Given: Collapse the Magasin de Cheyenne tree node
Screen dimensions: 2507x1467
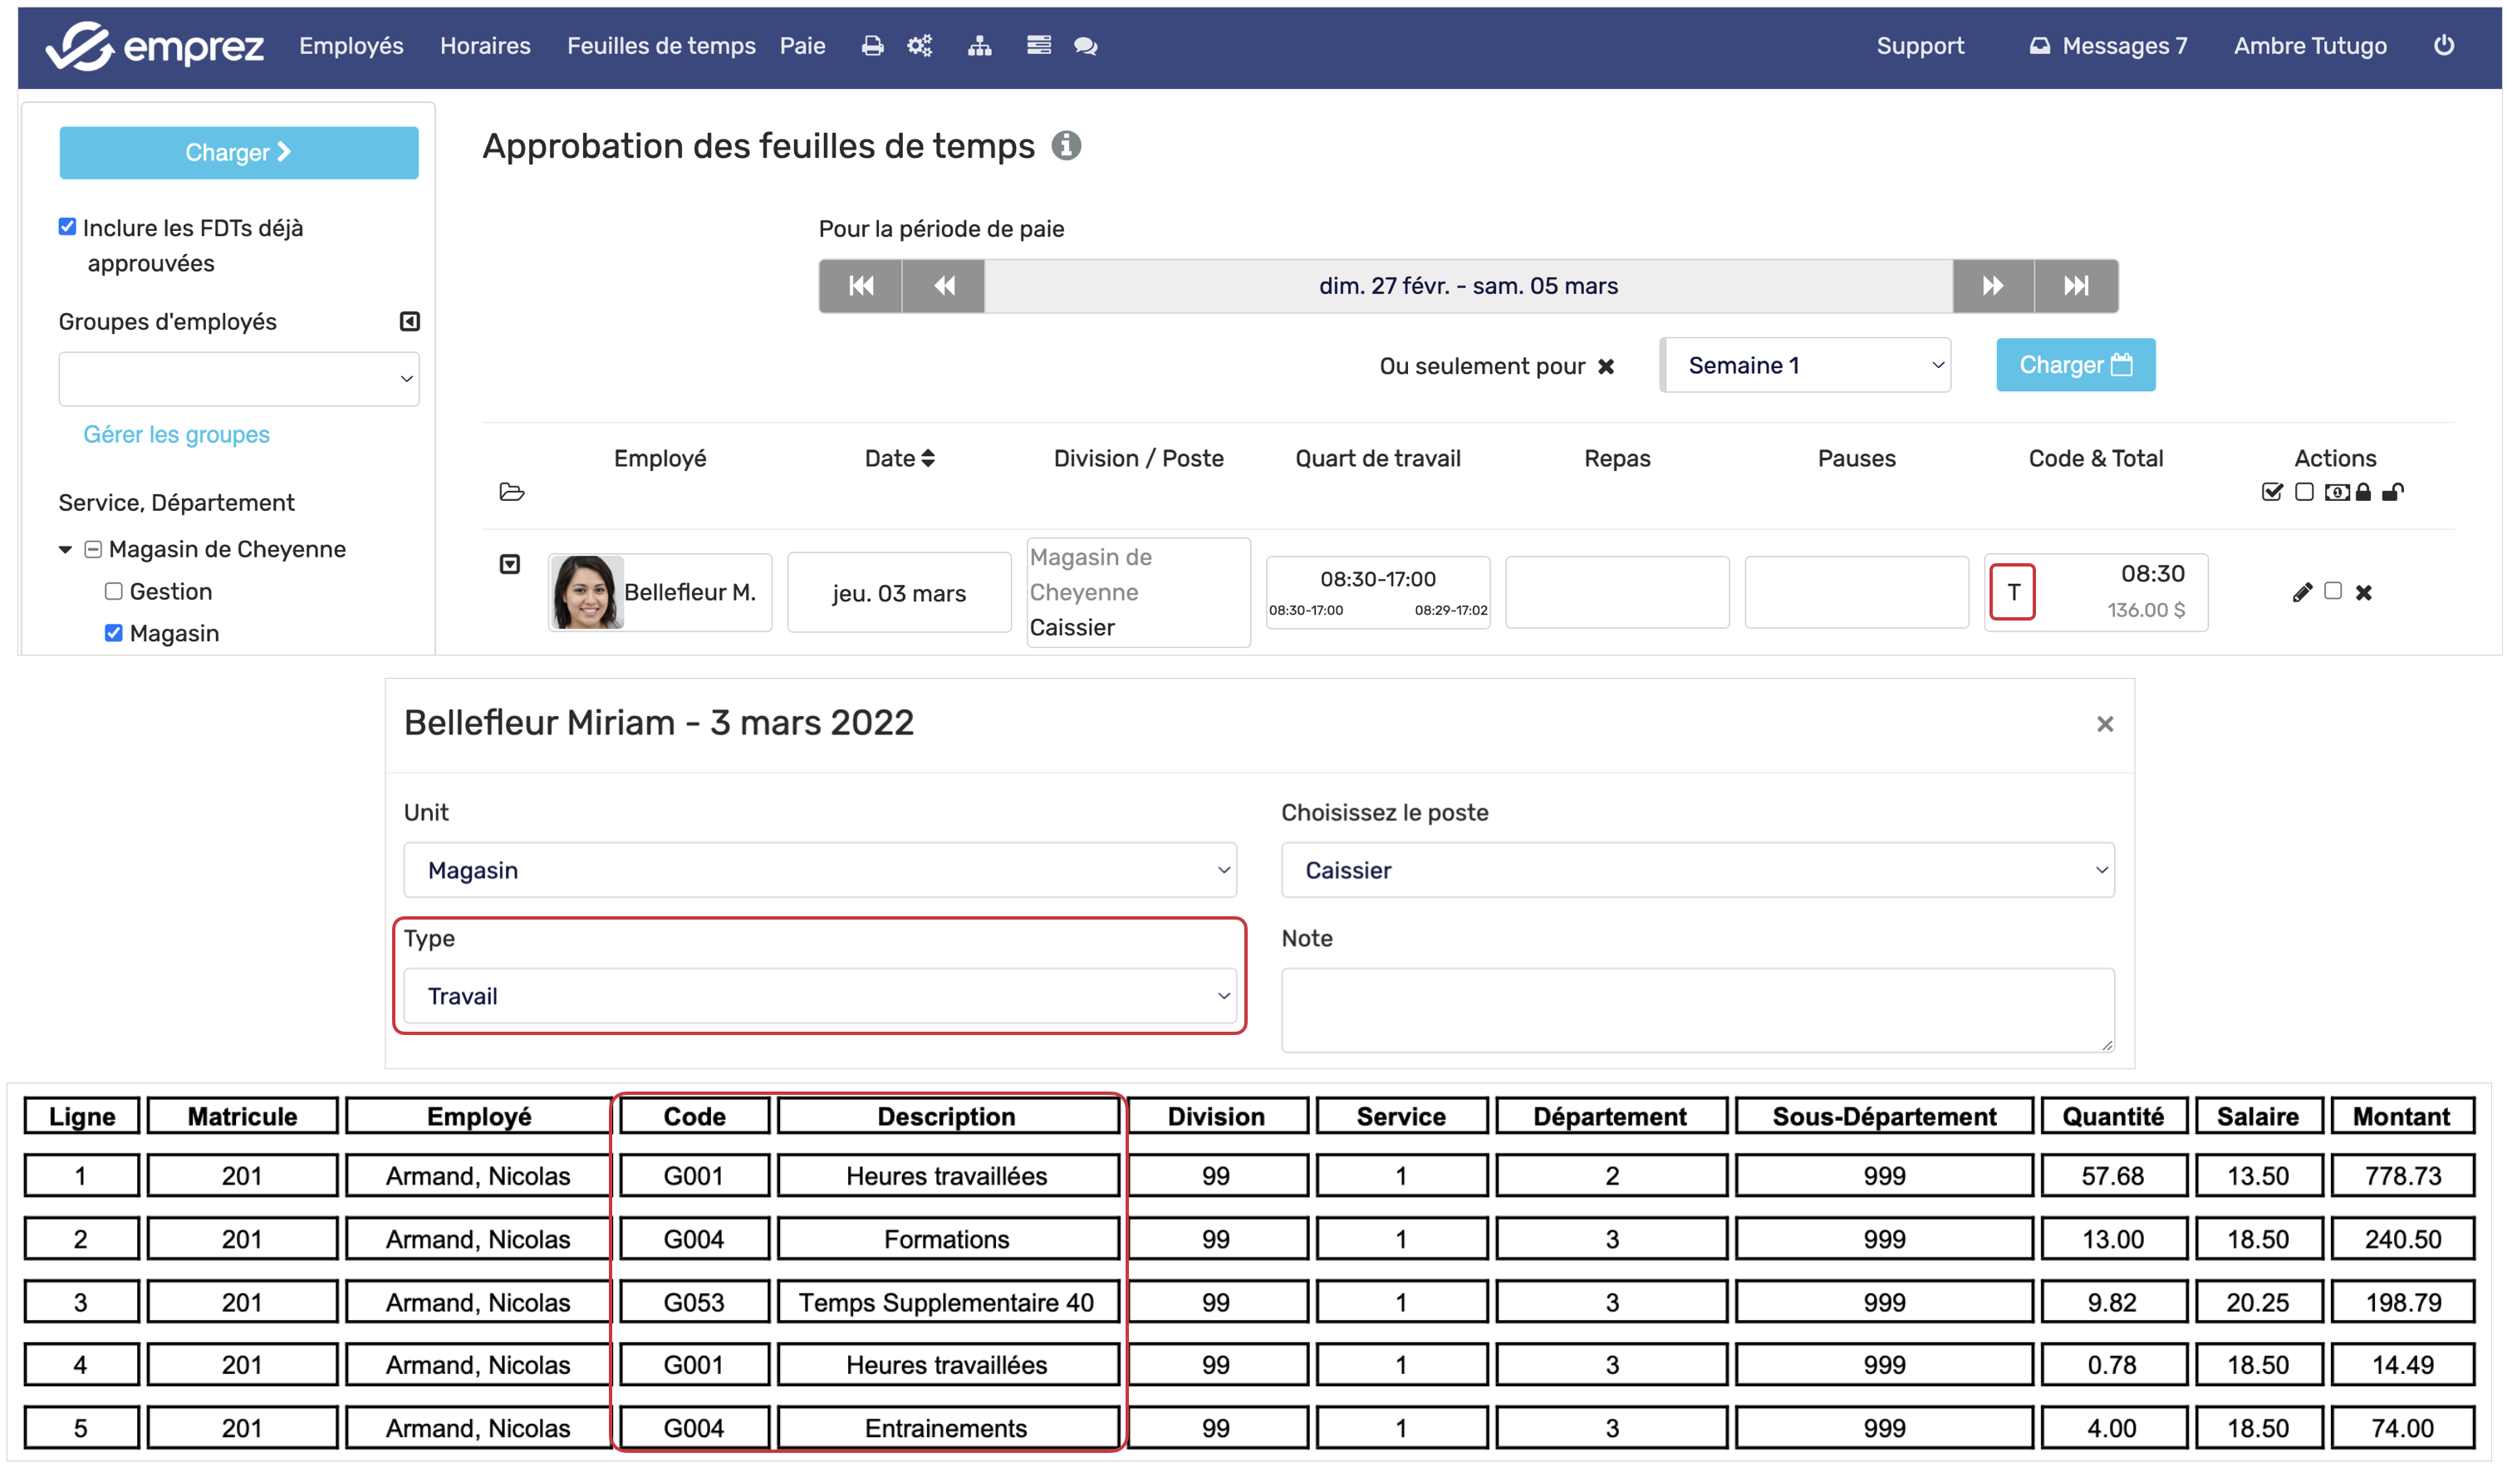Looking at the screenshot, I should pyautogui.click(x=66, y=550).
